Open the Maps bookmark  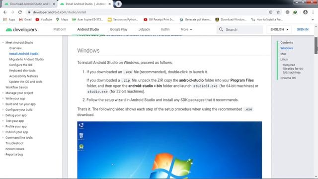(62, 19)
